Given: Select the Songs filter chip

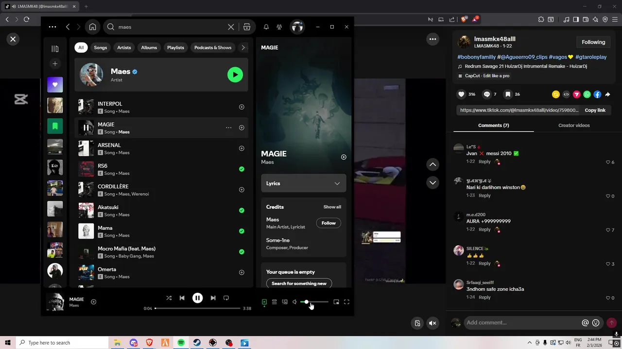Looking at the screenshot, I should pos(101,48).
